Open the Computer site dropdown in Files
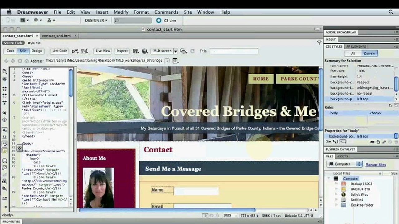Screen dimensions: 399x224 344,164
